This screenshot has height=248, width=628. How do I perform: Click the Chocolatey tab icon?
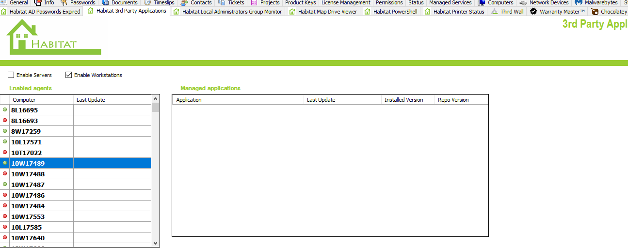pyautogui.click(x=595, y=12)
